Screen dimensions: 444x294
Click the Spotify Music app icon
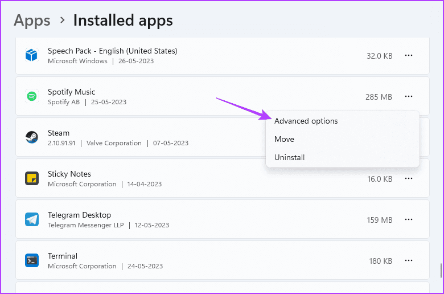click(x=31, y=96)
